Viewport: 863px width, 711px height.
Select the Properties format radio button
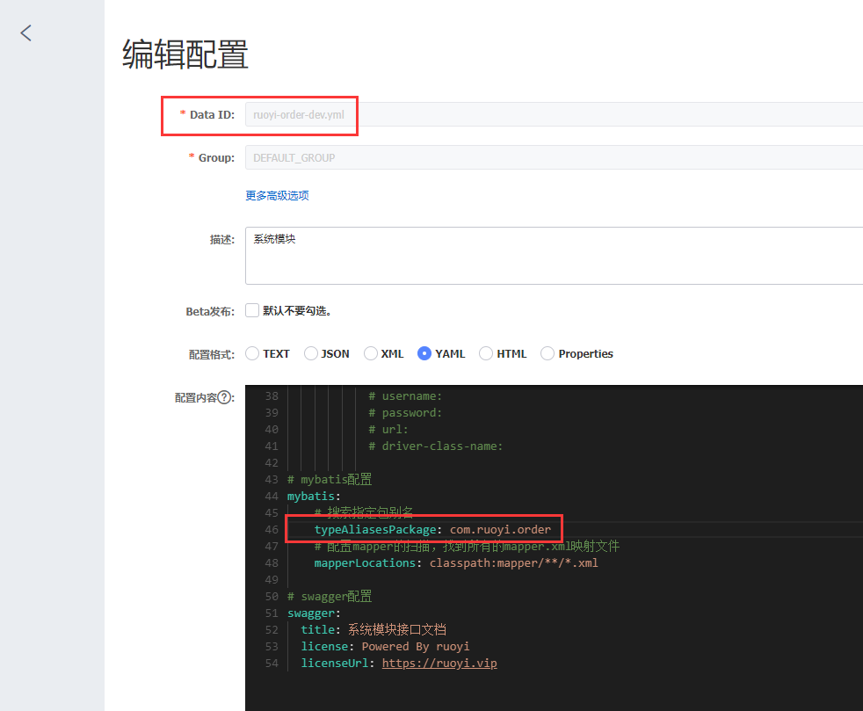548,353
